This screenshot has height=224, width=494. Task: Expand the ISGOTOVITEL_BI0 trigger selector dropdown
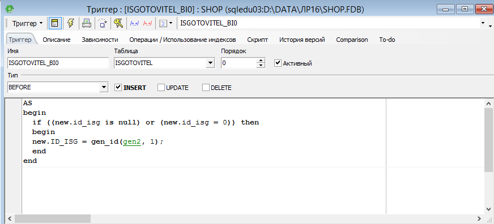click(483, 24)
